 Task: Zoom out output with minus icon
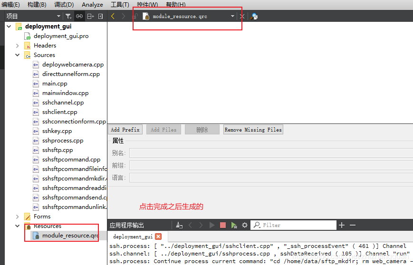353,225
